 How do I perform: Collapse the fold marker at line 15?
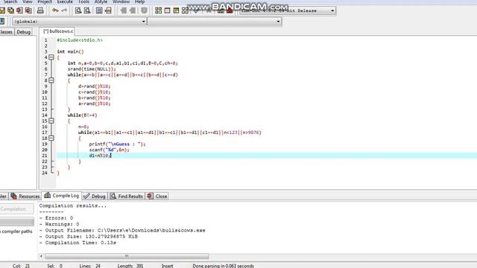[x=51, y=121]
